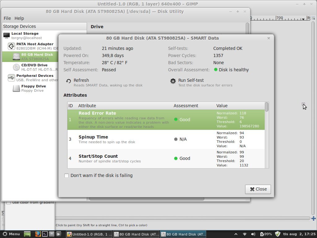Select the Read Error Rate attribute row

[x=166, y=120]
